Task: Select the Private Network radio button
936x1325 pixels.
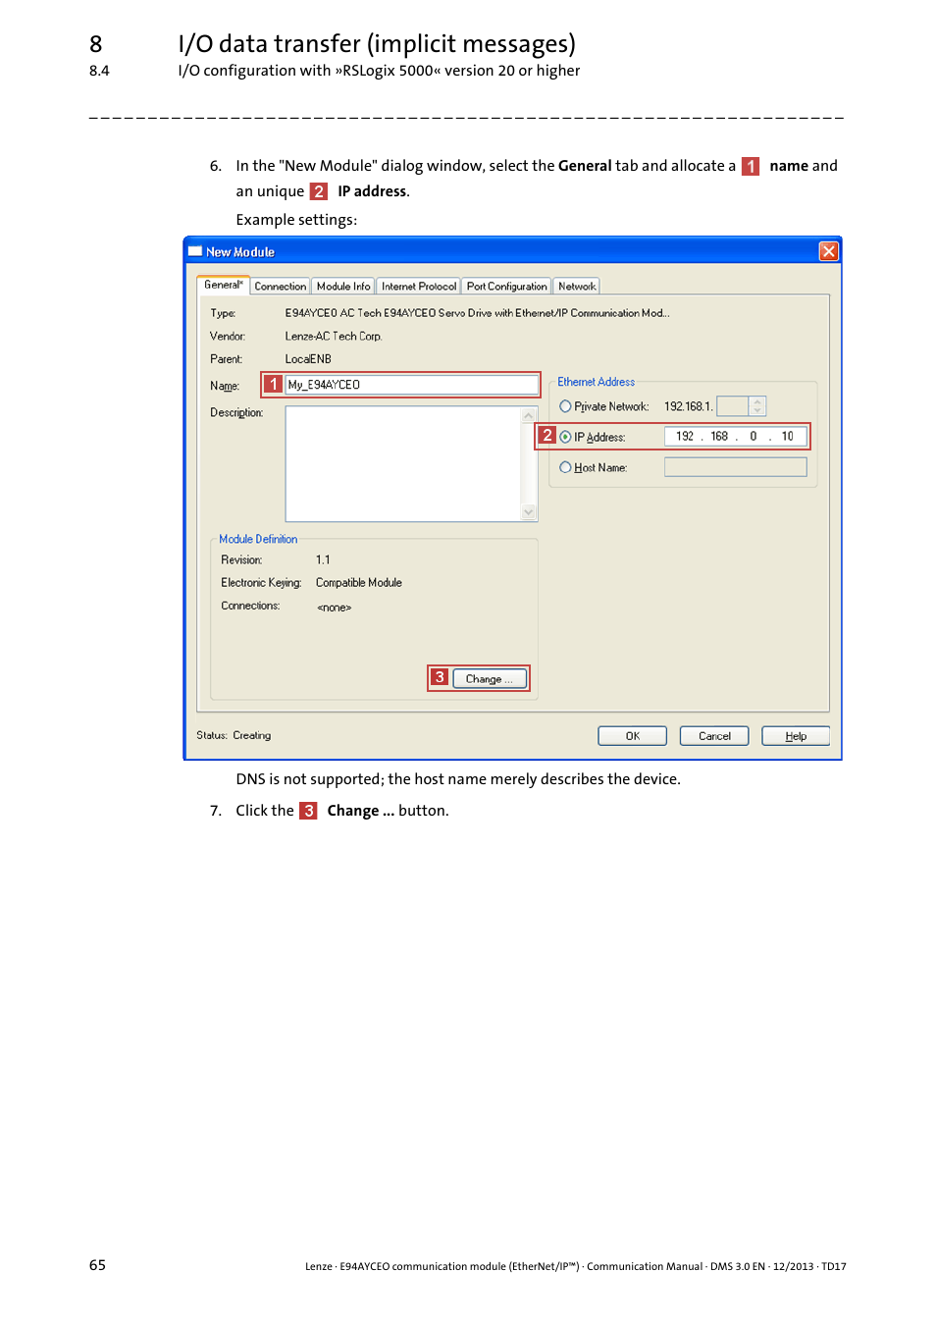Action: click(565, 406)
